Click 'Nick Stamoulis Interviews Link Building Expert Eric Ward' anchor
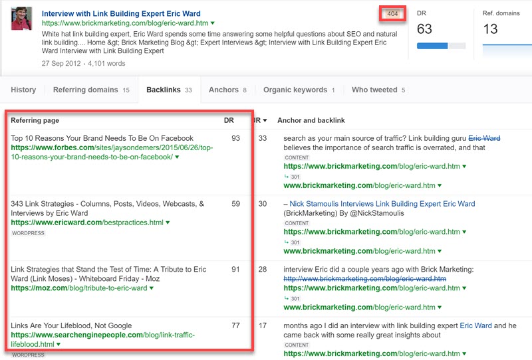This screenshot has width=532, height=360. (382, 204)
